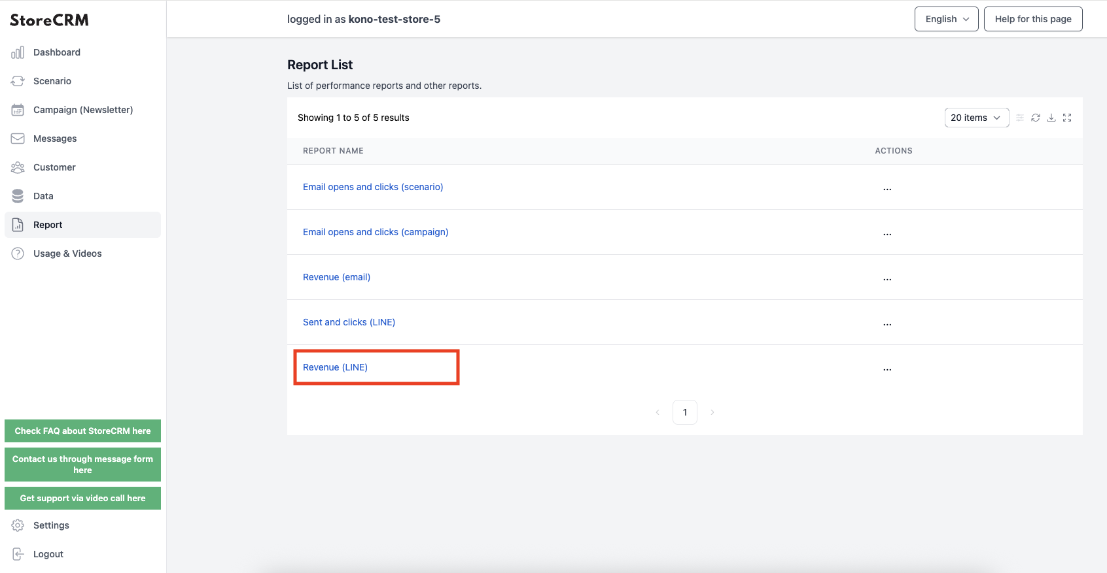Click the StoreCRM logo
This screenshot has width=1107, height=573.
tap(49, 20)
